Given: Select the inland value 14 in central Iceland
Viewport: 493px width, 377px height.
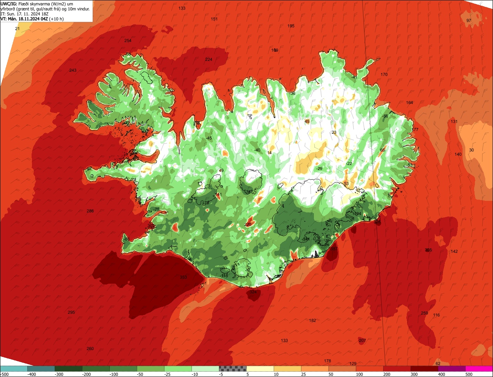Looking at the screenshot, I should point(269,153).
